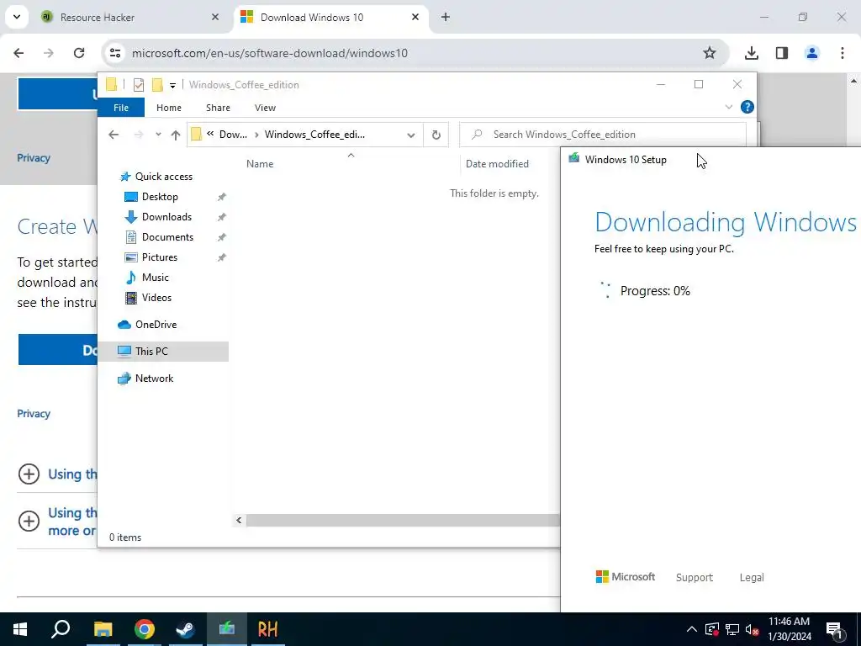The image size is (861, 646).
Task: Open Pictures in Quick access
Action: [x=159, y=257]
